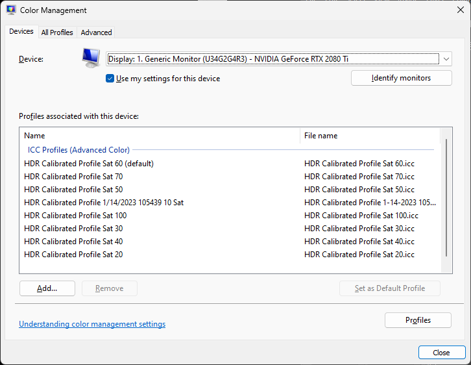471x365 pixels.
Task: Click the monitor icon beside Device
Action: coord(91,58)
